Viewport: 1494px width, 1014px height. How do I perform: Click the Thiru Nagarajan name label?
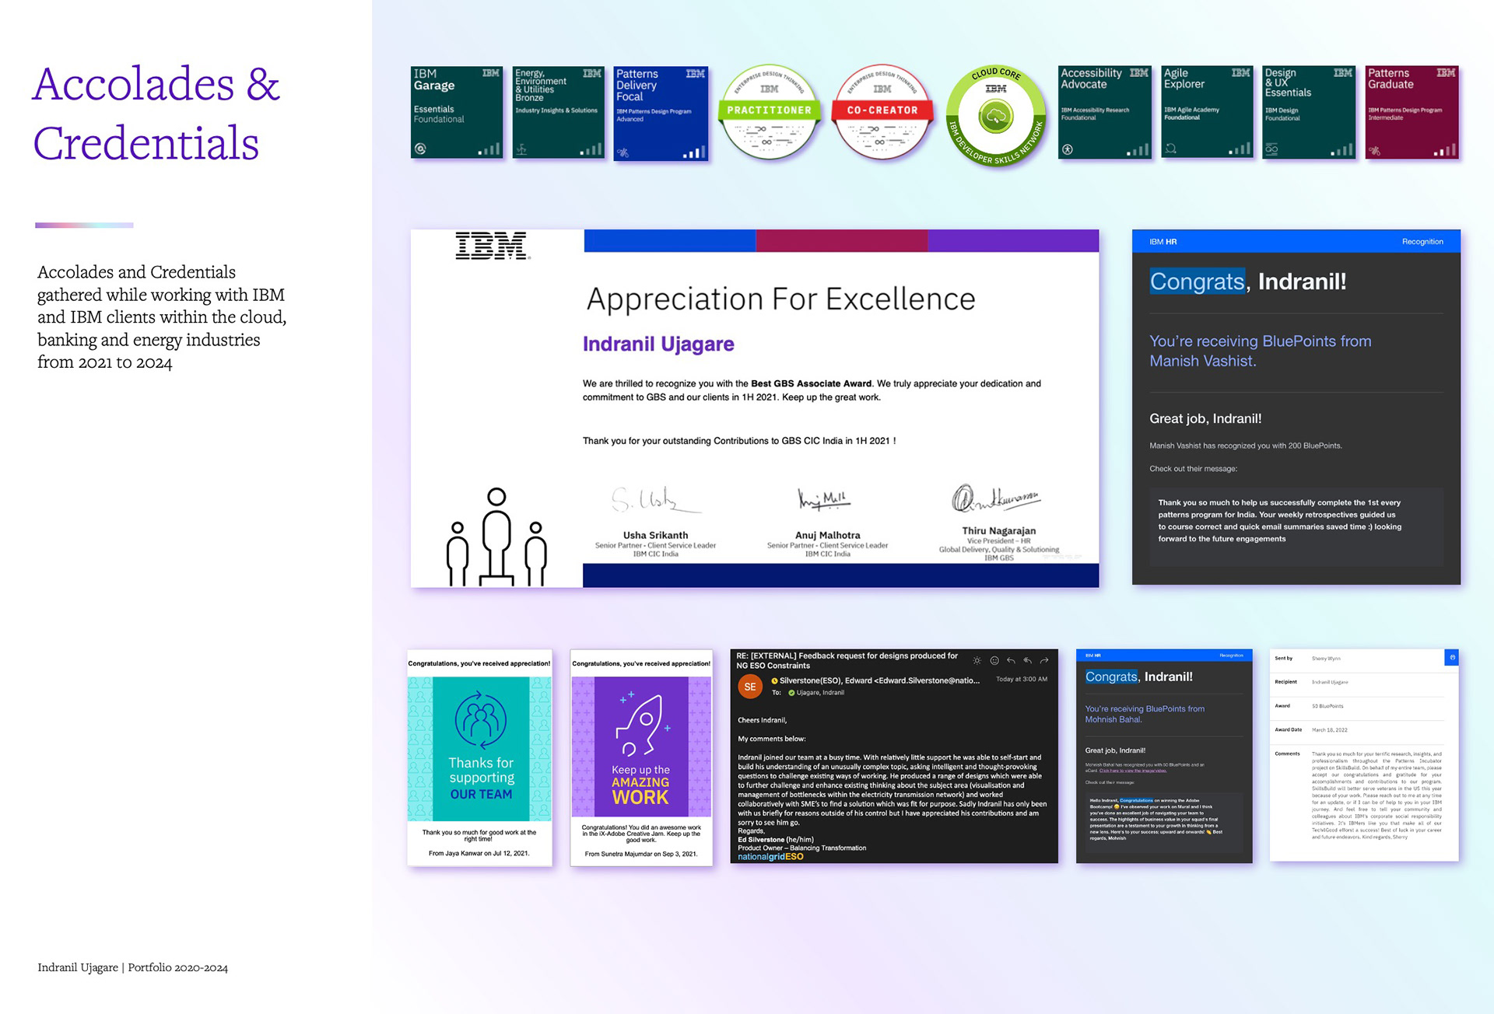coord(999,530)
